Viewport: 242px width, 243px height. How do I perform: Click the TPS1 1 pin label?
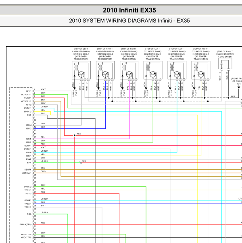[28, 190]
